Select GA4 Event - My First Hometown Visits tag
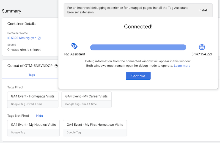Viewport: 220px width, 143px height. tap(95, 125)
